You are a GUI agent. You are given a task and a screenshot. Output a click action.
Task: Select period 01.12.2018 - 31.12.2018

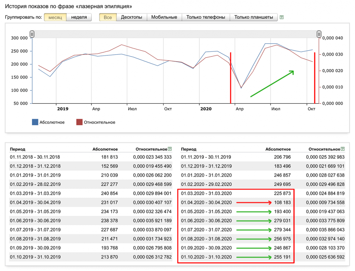(35, 166)
